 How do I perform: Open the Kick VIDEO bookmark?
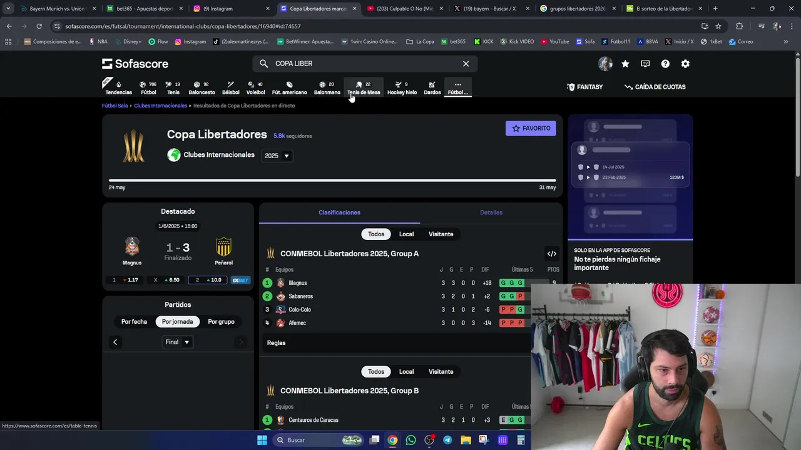point(516,42)
